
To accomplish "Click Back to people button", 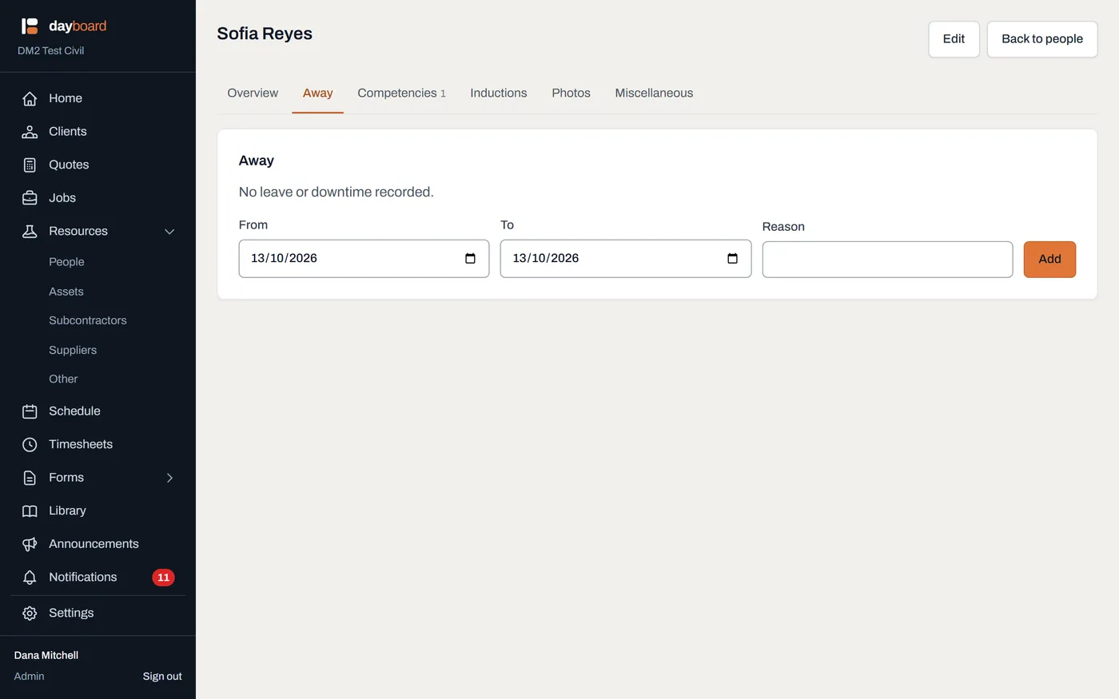I will pos(1042,39).
